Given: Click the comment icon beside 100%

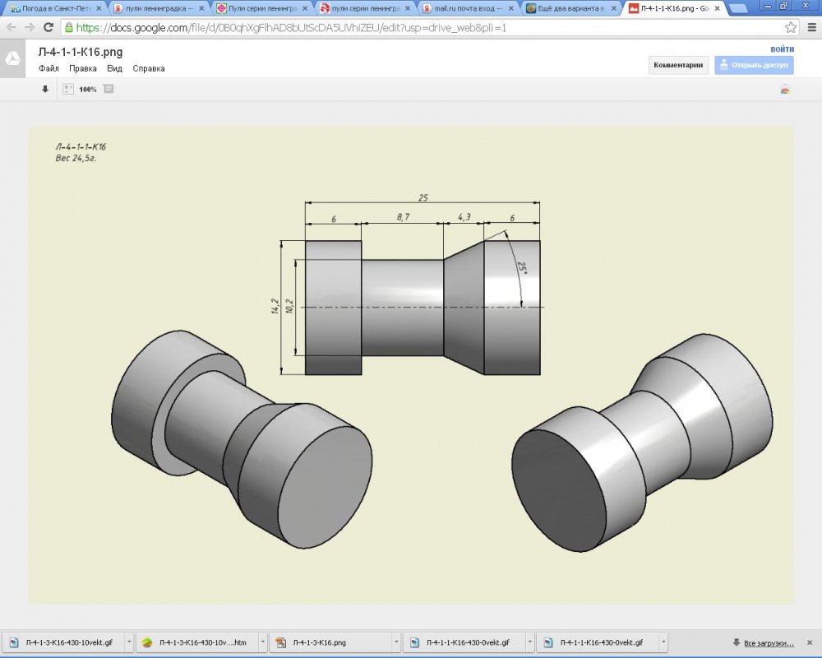Looking at the screenshot, I should click(x=109, y=90).
